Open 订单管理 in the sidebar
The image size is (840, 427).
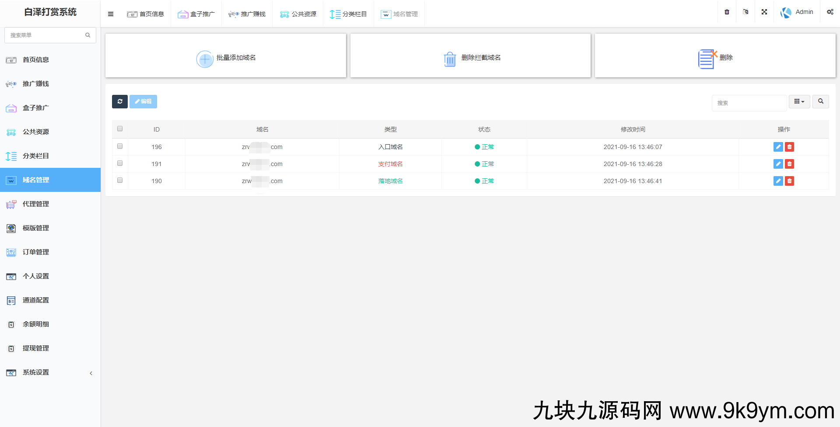[x=36, y=252]
